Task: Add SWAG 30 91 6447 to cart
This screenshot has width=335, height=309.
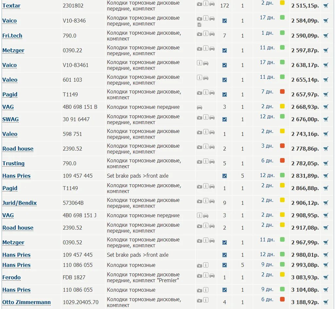Action: click(326, 119)
